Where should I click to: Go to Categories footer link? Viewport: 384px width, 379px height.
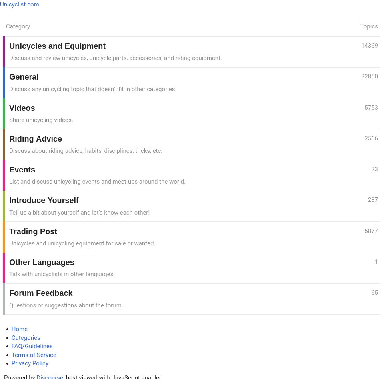pyautogui.click(x=26, y=338)
